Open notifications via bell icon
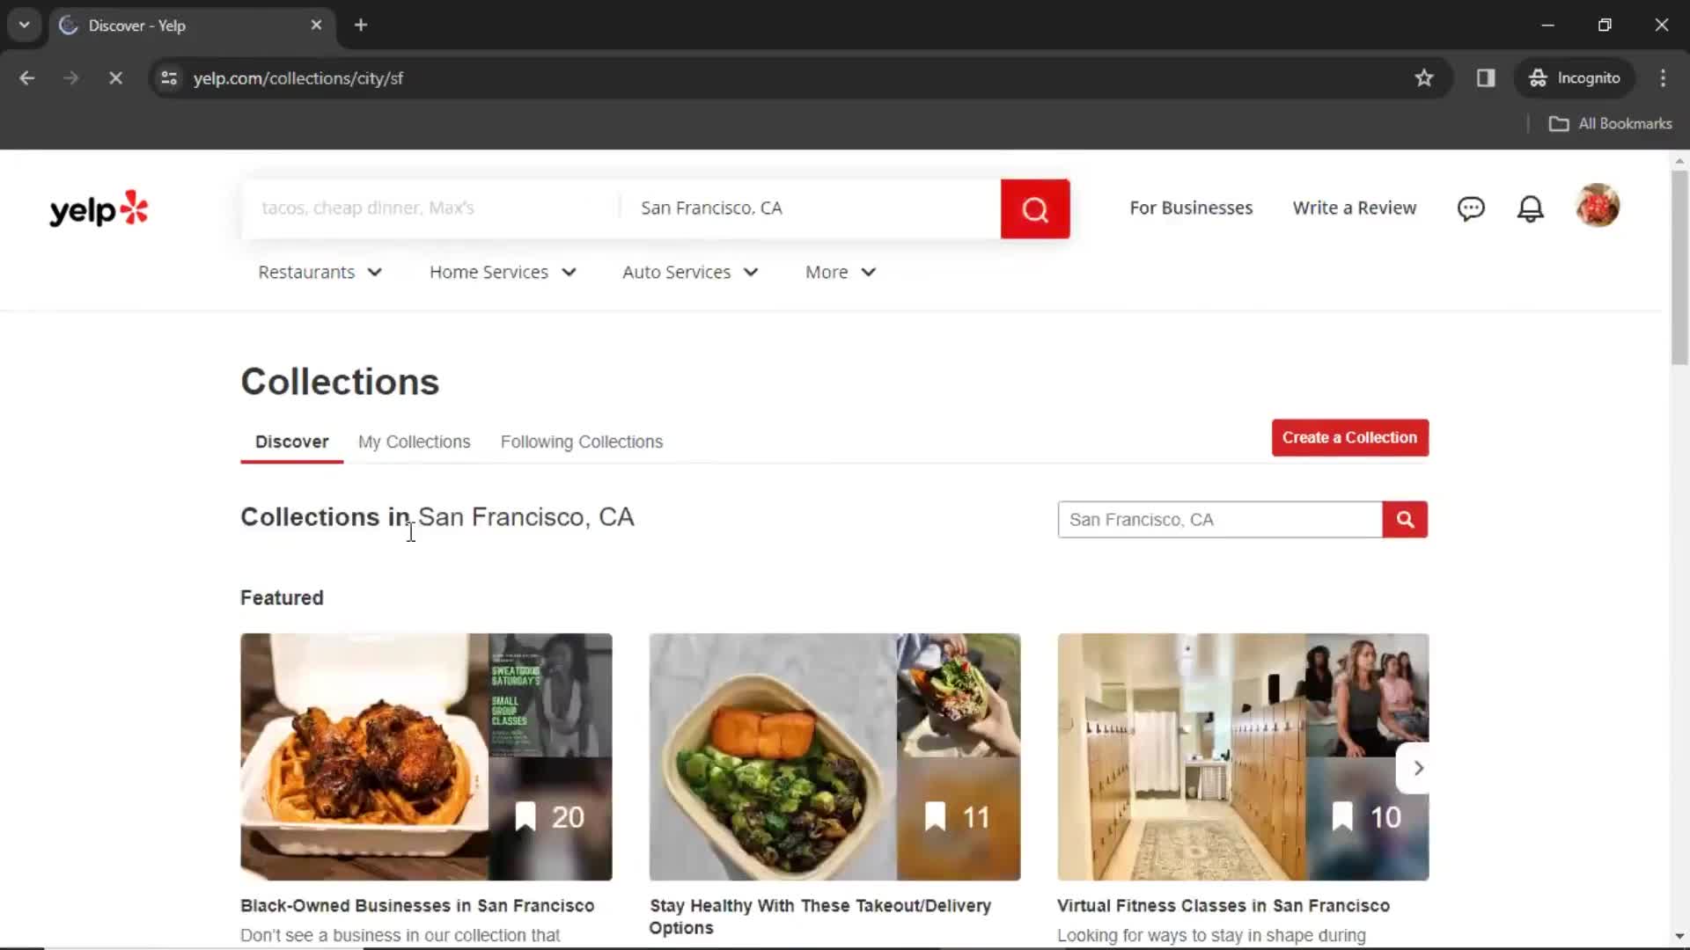Viewport: 1690px width, 950px height. pyautogui.click(x=1531, y=208)
